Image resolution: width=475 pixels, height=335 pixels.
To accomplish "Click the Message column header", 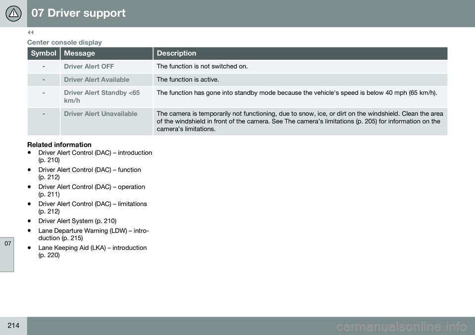I will click(x=80, y=53).
